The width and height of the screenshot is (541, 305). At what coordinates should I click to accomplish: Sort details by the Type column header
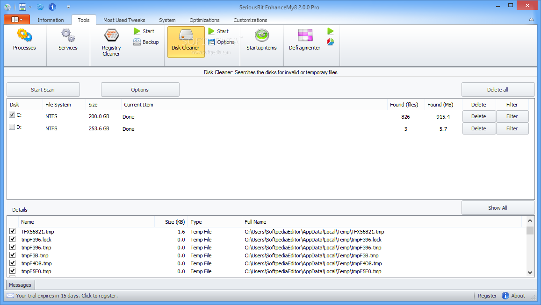point(215,222)
